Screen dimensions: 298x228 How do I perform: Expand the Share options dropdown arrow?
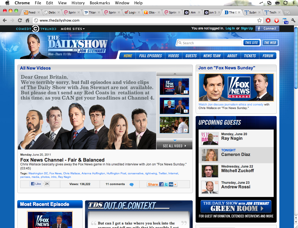tap(175, 184)
